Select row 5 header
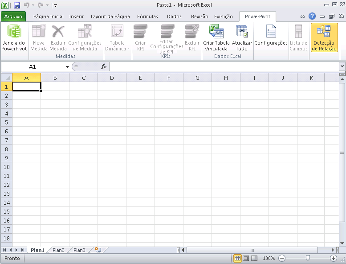Viewport: 346px width, 264px height. point(7,122)
